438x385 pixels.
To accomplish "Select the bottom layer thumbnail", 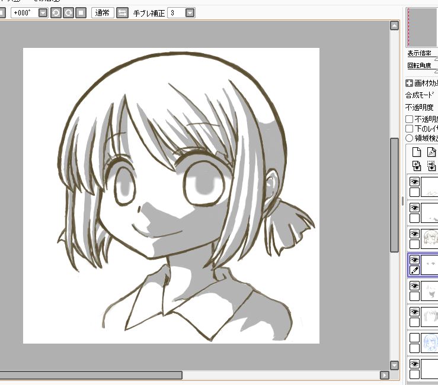I will (x=430, y=369).
